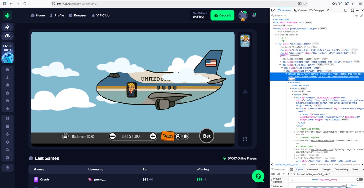The image size is (364, 188).
Task: Toggle :hov pseudo-class panel
Action: coord(272,174)
